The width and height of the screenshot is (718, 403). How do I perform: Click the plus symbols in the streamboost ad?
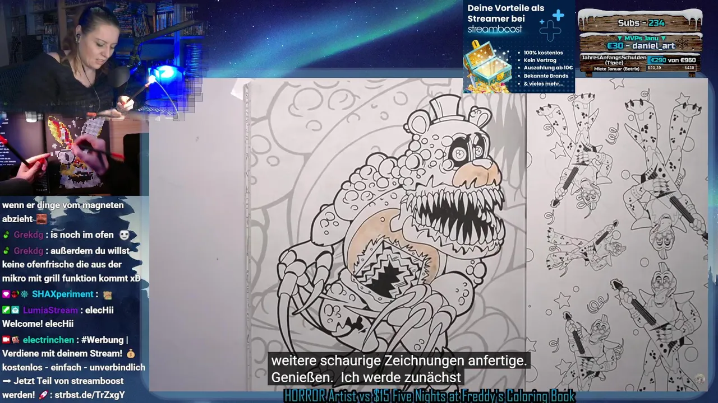551,25
